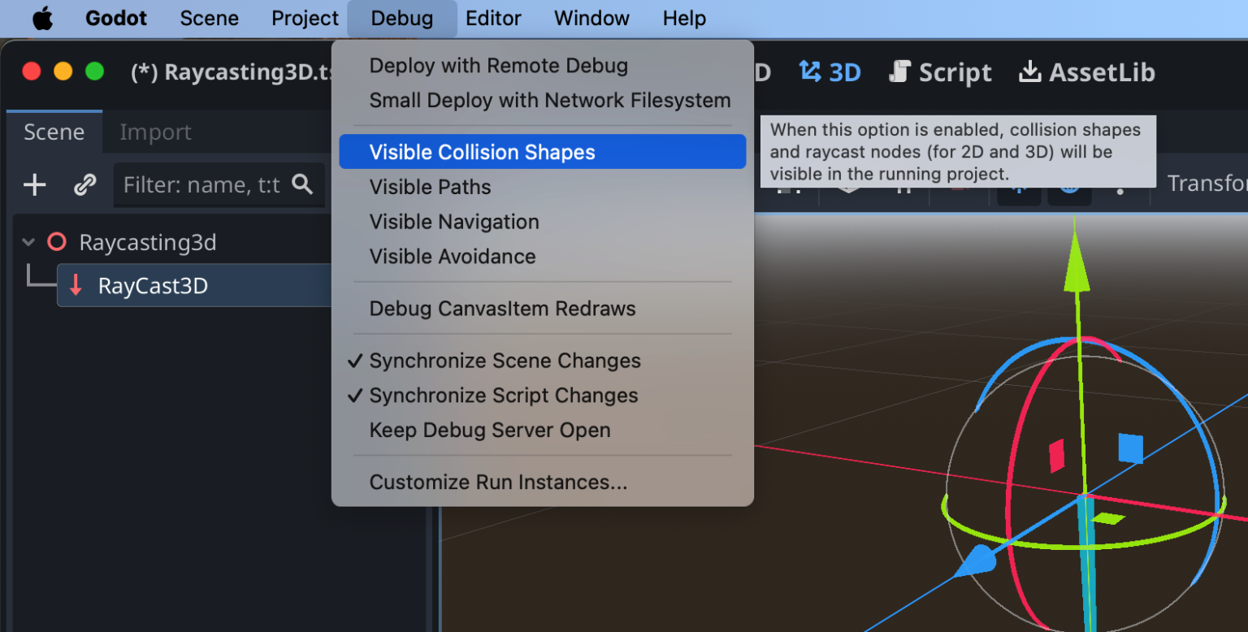This screenshot has height=632, width=1248.
Task: Open the three-dot preview options dropdown
Action: 1120,193
